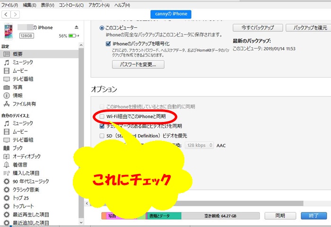Viewport: 331px width, 227px height.
Task: Click the cannyの iPhone button
Action: [171, 14]
